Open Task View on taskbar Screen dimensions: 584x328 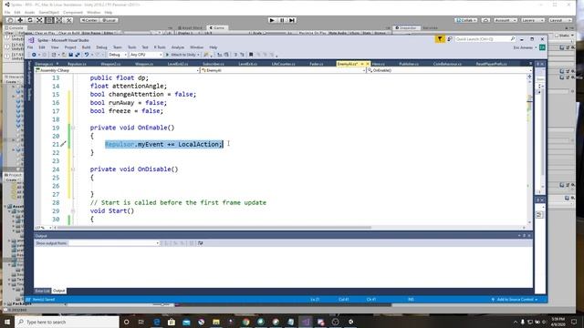(141, 322)
